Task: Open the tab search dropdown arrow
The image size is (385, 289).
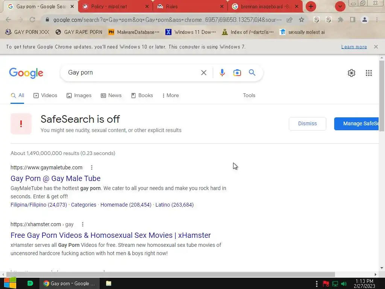Action: [x=340, y=7]
